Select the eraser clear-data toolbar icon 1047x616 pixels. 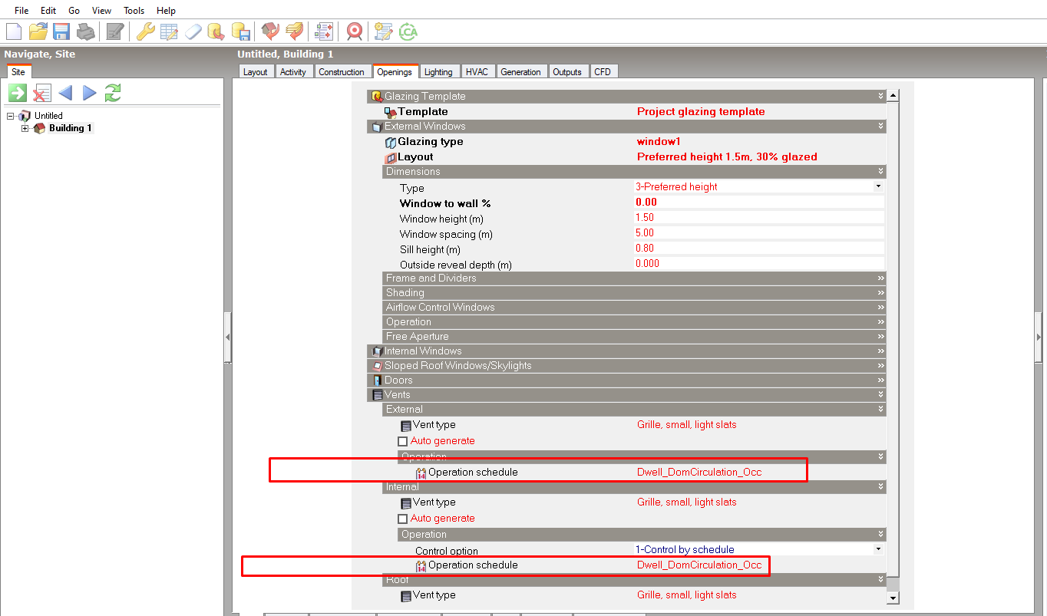[x=193, y=31]
